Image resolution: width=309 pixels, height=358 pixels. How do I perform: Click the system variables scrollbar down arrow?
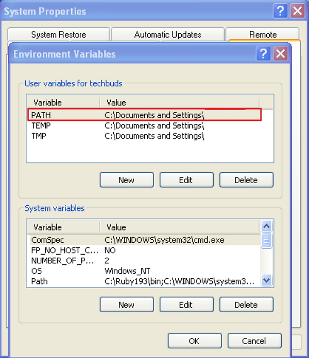pos(266,280)
